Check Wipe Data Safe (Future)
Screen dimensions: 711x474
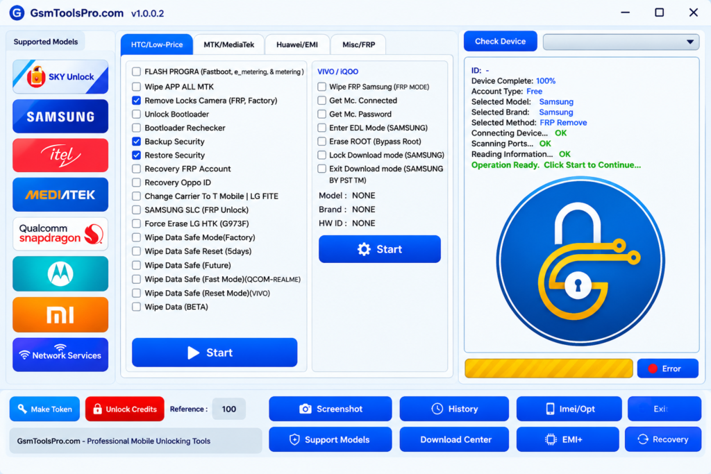click(136, 265)
